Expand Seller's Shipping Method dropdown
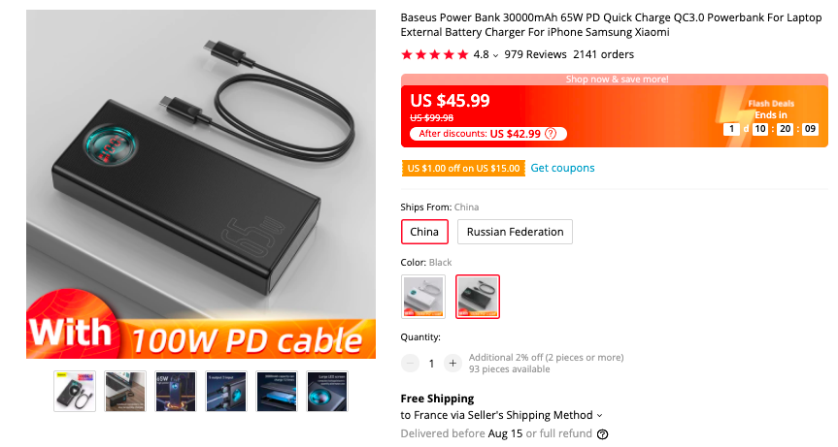This screenshot has width=838, height=447. coord(599,416)
